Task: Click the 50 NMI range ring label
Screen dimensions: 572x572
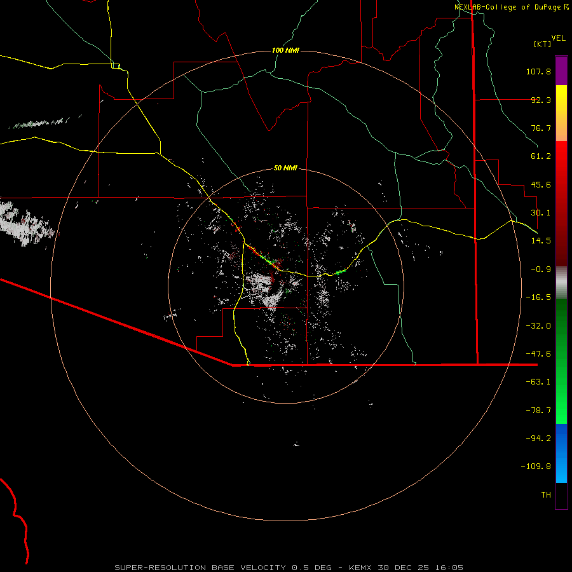Action: coord(285,168)
